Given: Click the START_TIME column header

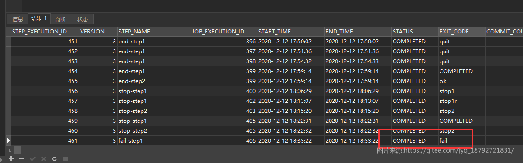Looking at the screenshot, I should pyautogui.click(x=290, y=32).
